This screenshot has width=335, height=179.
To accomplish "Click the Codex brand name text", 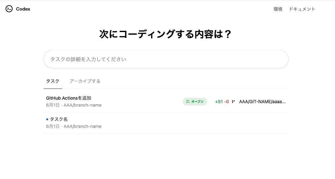I will 23,9.
